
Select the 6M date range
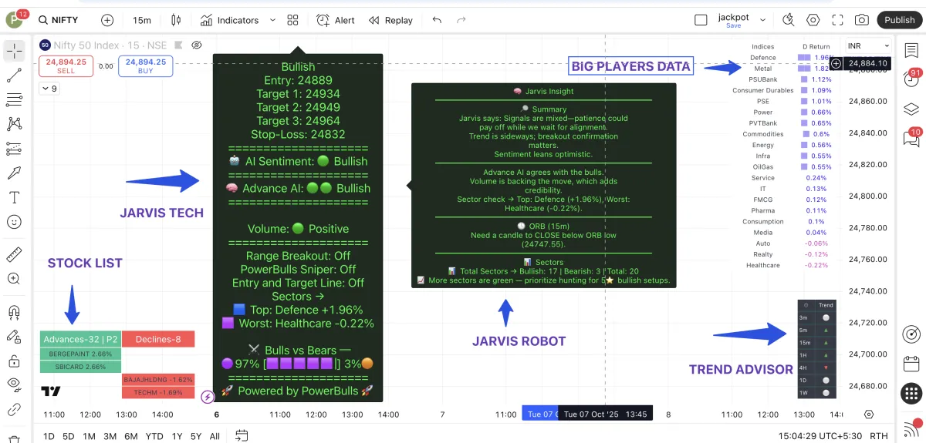[130, 436]
